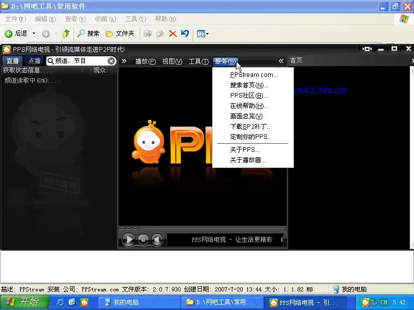
Task: Switch to PPS网络电视 taskbar button
Action: pos(305,302)
